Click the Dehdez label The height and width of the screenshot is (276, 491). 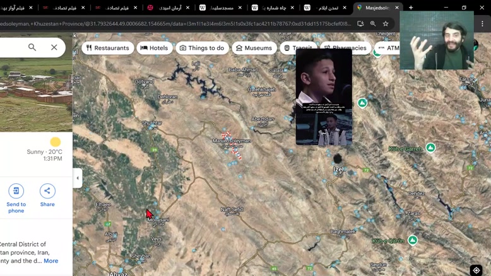pos(416,193)
